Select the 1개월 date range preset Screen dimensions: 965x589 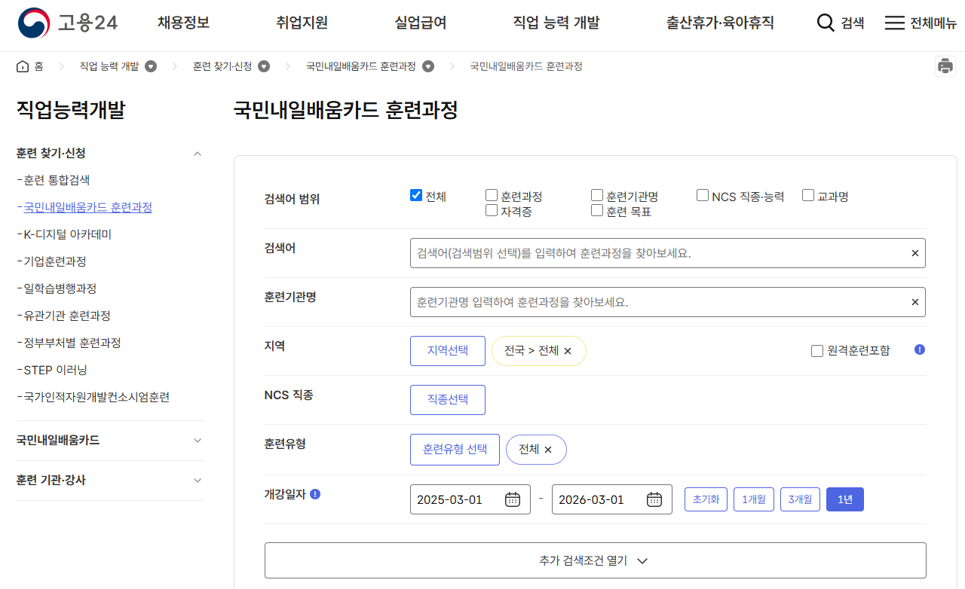coord(753,499)
